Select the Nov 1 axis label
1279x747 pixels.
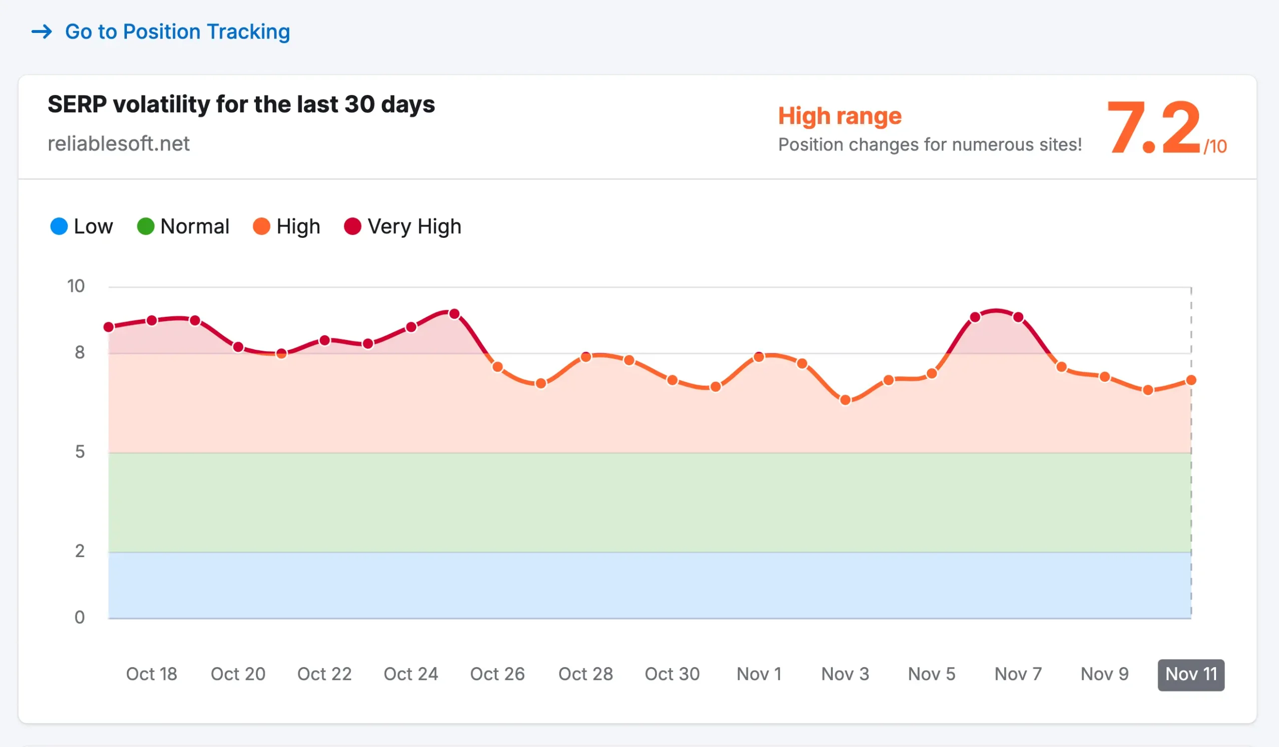coord(759,675)
